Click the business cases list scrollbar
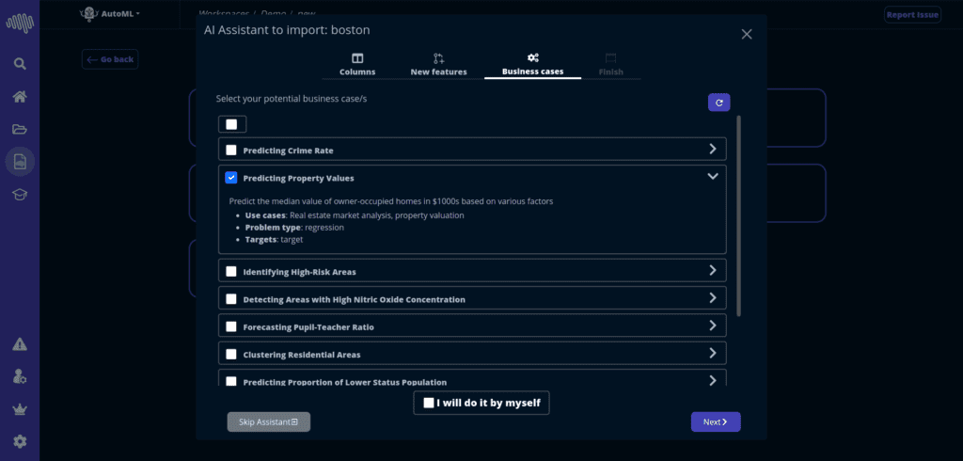The width and height of the screenshot is (963, 461). click(738, 215)
